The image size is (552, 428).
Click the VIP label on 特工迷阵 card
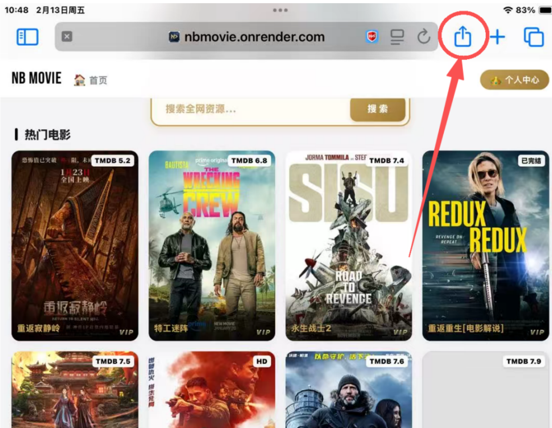coord(263,332)
